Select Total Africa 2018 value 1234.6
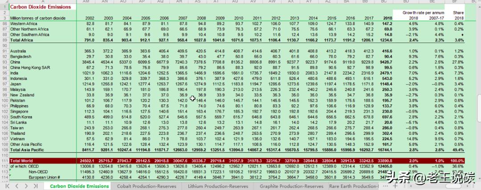This screenshot has width=481, height=190. (x=384, y=40)
